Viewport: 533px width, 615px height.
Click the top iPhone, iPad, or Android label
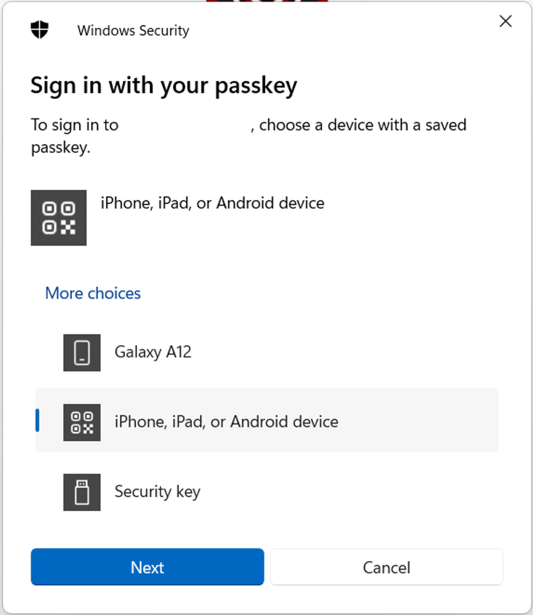211,203
